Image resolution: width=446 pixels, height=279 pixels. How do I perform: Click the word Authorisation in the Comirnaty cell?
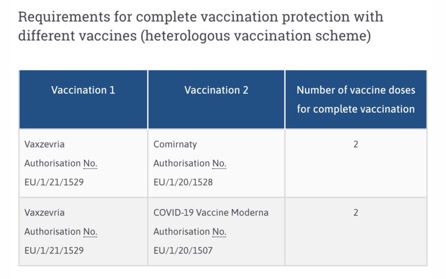point(182,163)
